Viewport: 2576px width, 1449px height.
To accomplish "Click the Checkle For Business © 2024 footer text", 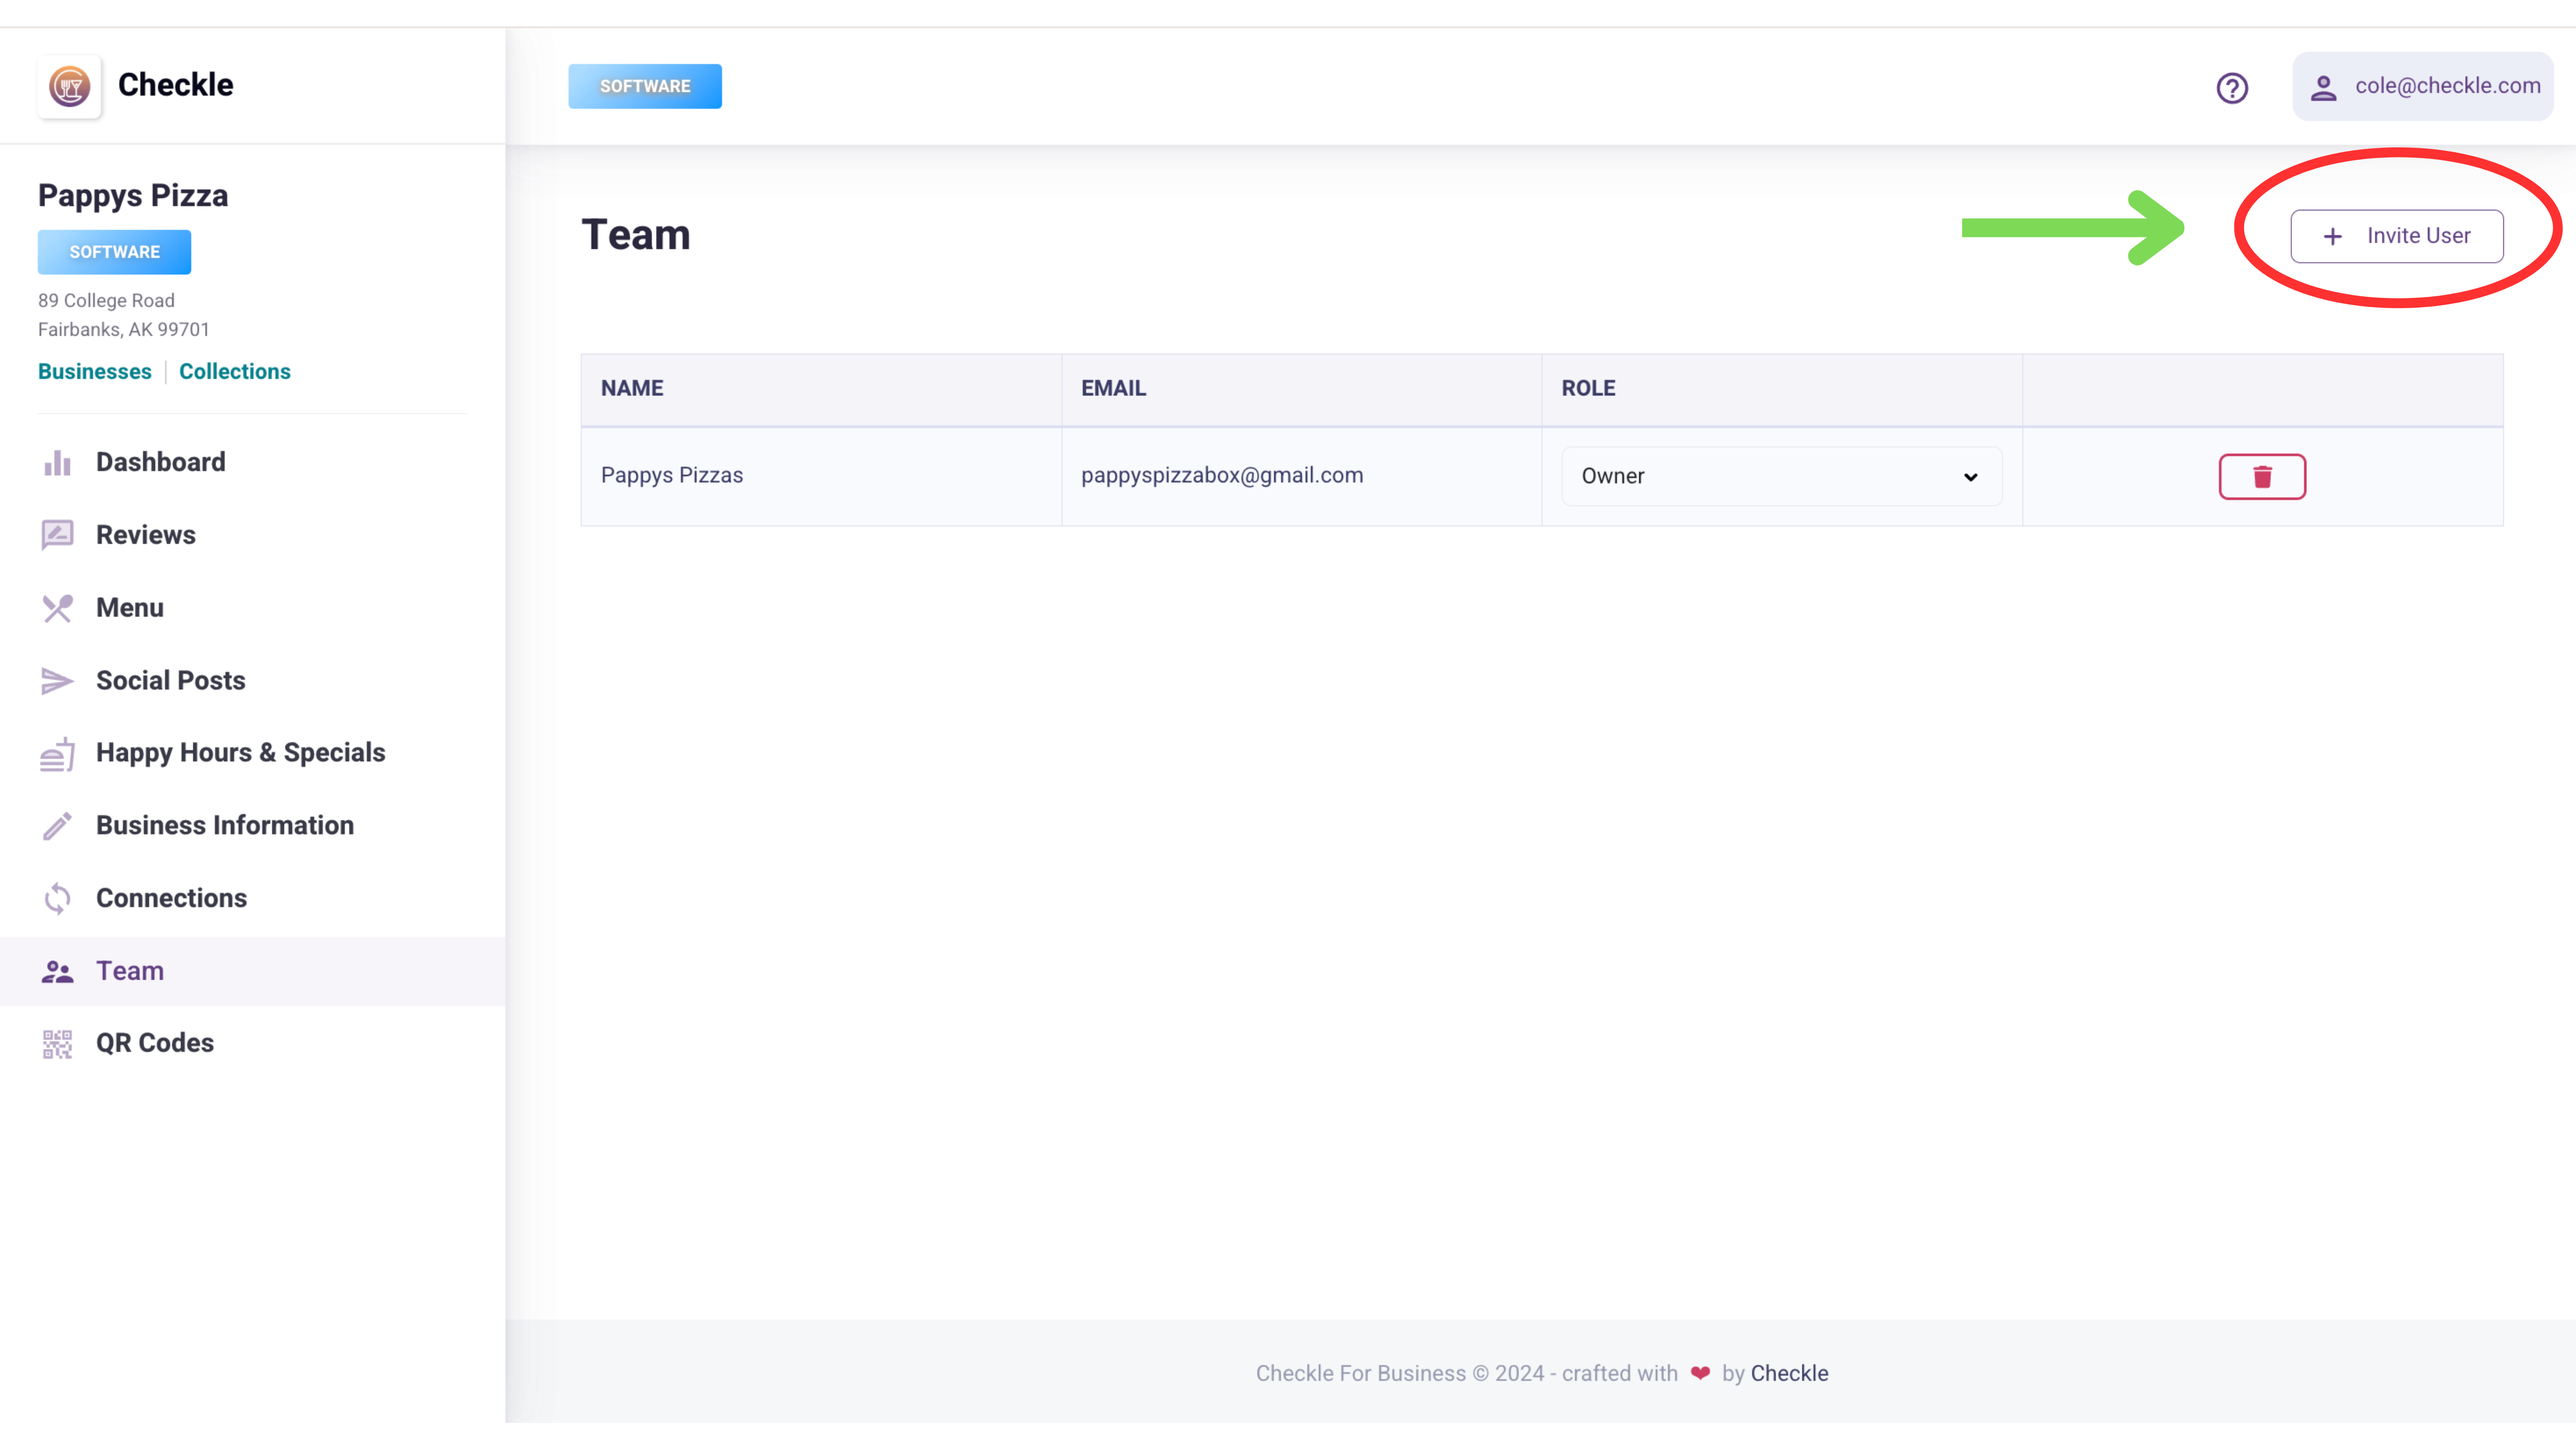I will click(x=1400, y=1373).
